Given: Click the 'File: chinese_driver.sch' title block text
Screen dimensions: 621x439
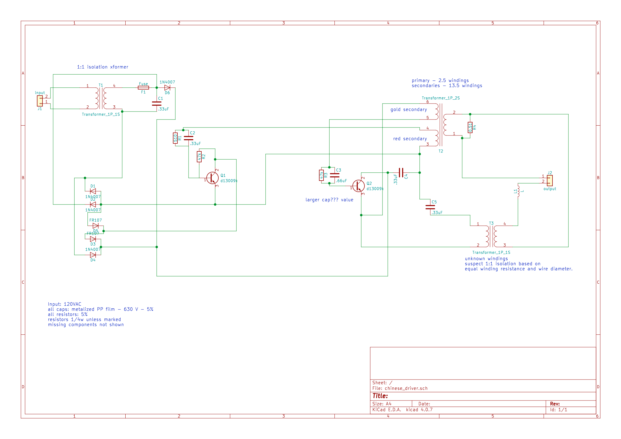Looking at the screenshot, I should tap(400, 389).
